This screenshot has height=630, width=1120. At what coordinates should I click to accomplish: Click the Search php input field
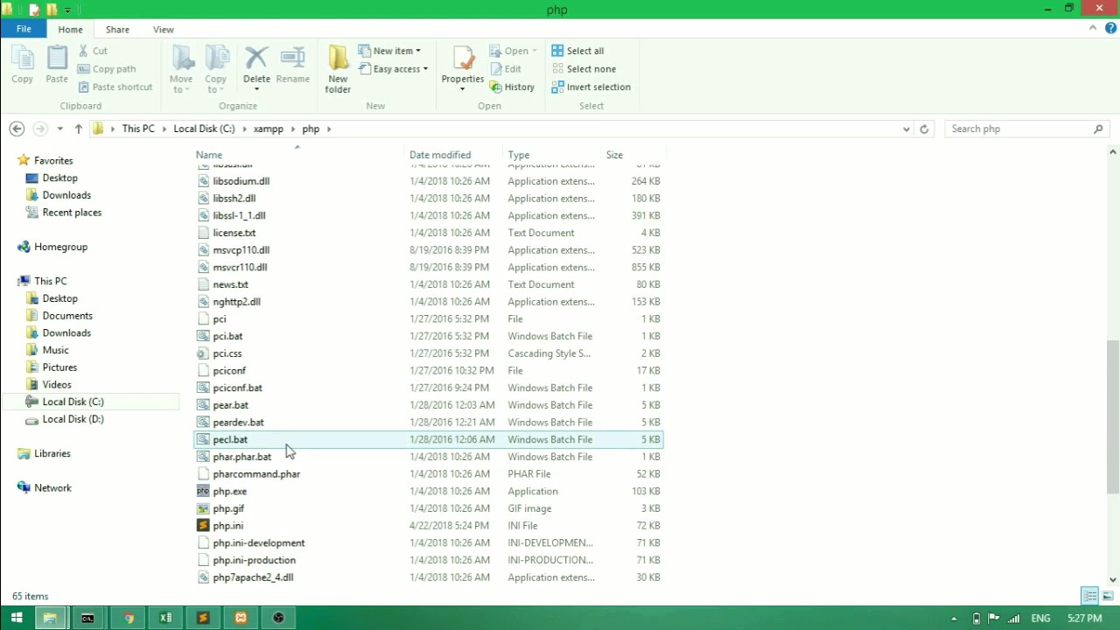coord(1018,129)
